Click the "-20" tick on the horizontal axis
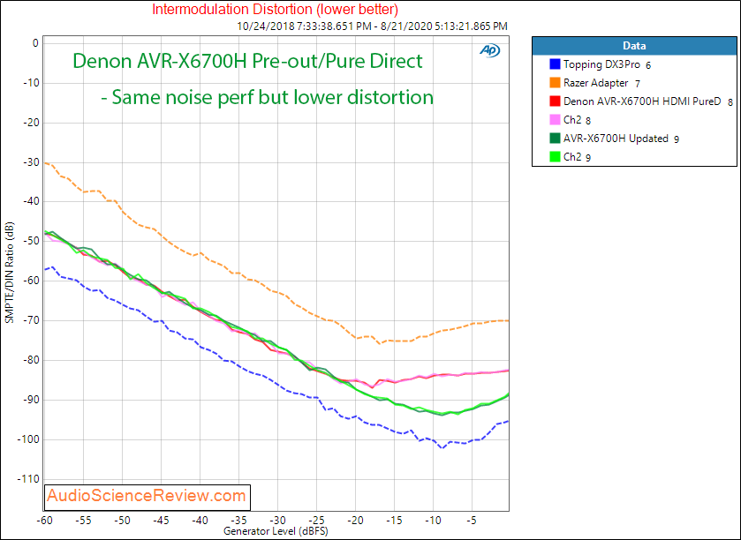The height and width of the screenshot is (540, 741). pos(355,521)
